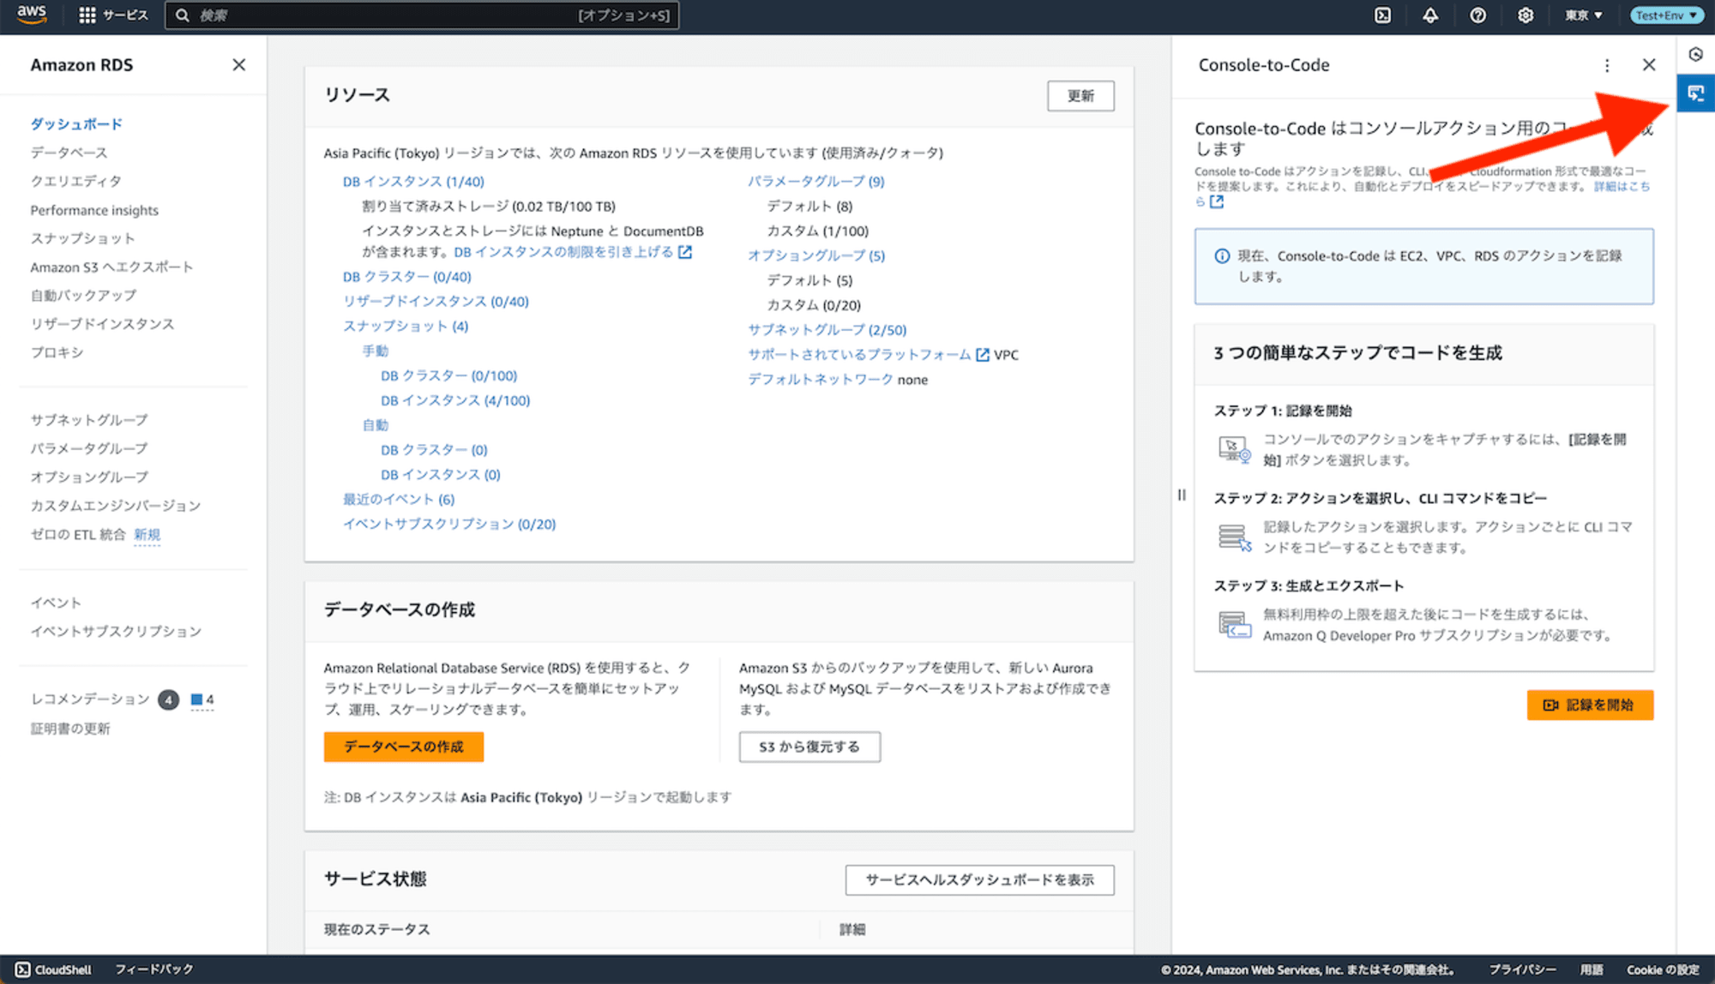Open リザーブドインスタンス in the sidebar
Screen dimensions: 1715x984
[x=102, y=324]
